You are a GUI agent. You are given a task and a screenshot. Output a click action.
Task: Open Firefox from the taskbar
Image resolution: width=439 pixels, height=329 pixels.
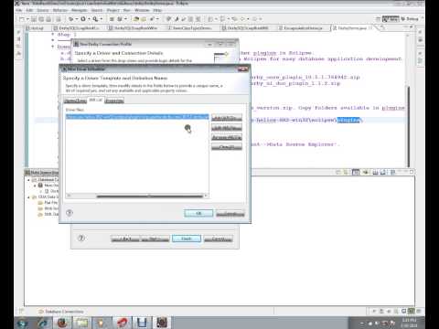pyautogui.click(x=62, y=323)
